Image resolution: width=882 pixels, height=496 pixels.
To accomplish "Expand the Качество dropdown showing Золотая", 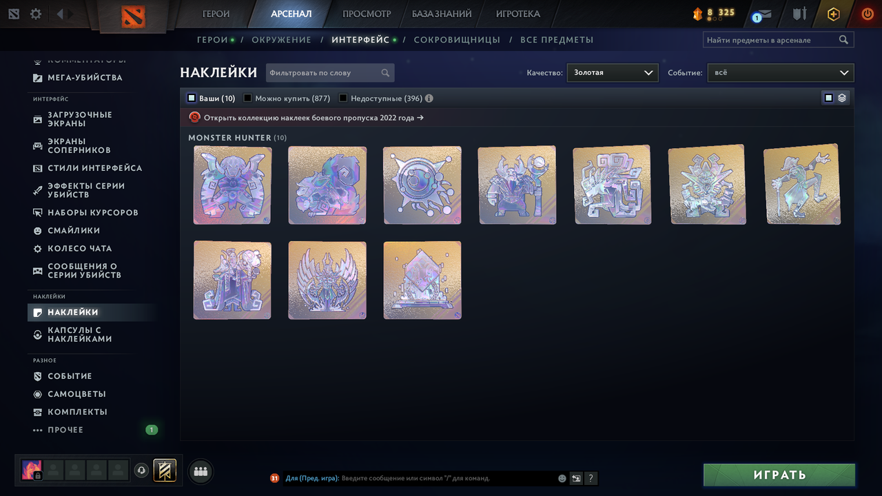I will coord(613,72).
